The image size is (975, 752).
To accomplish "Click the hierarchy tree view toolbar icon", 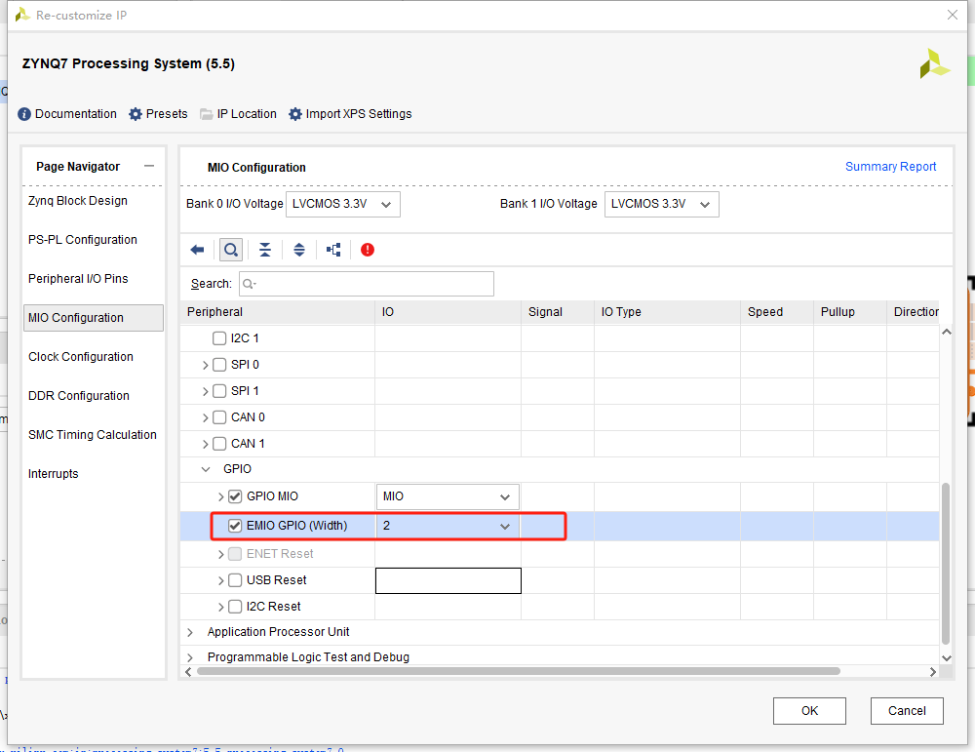I will pyautogui.click(x=333, y=250).
